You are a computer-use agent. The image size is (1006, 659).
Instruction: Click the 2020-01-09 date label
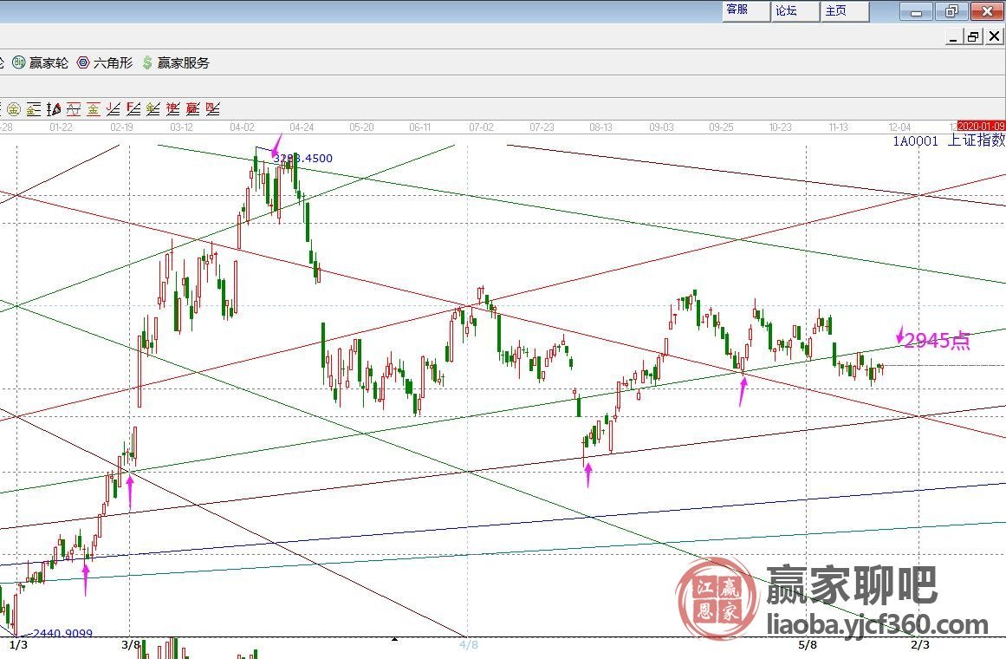coord(981,127)
